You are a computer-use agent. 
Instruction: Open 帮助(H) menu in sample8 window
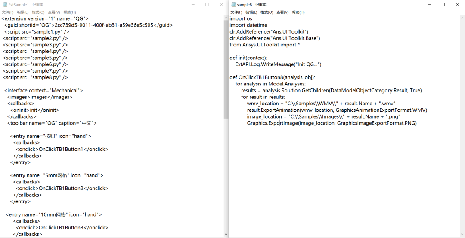coord(298,12)
